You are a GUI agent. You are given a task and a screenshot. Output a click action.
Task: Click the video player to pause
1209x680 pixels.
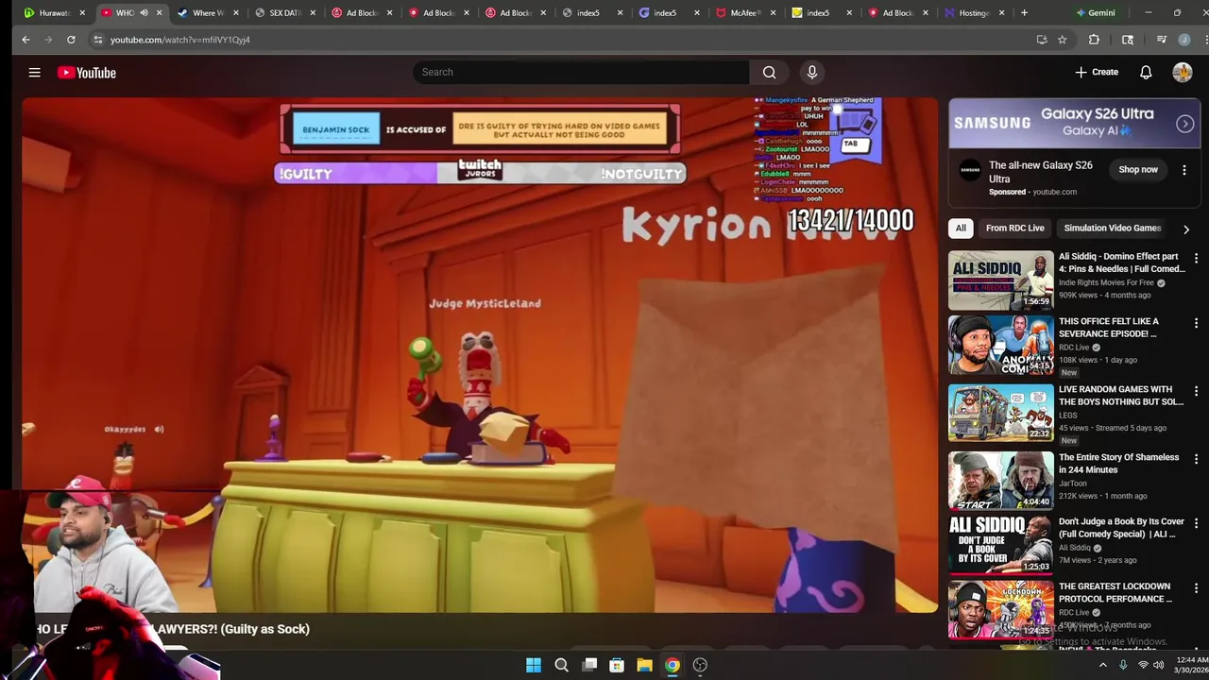click(x=480, y=354)
